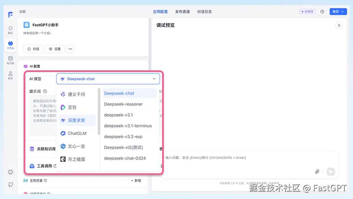Viewport: 353px width, 199px height.
Task: Select the 工作台 workbench sidebar icon
Action: (x=10, y=45)
